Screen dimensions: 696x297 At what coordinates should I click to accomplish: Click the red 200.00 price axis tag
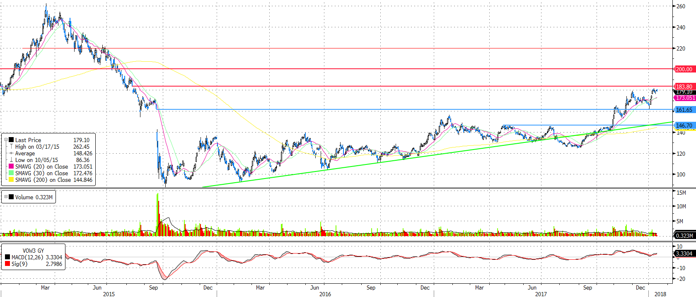coord(684,69)
